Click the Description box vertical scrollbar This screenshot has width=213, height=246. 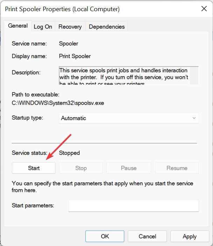tap(194, 76)
